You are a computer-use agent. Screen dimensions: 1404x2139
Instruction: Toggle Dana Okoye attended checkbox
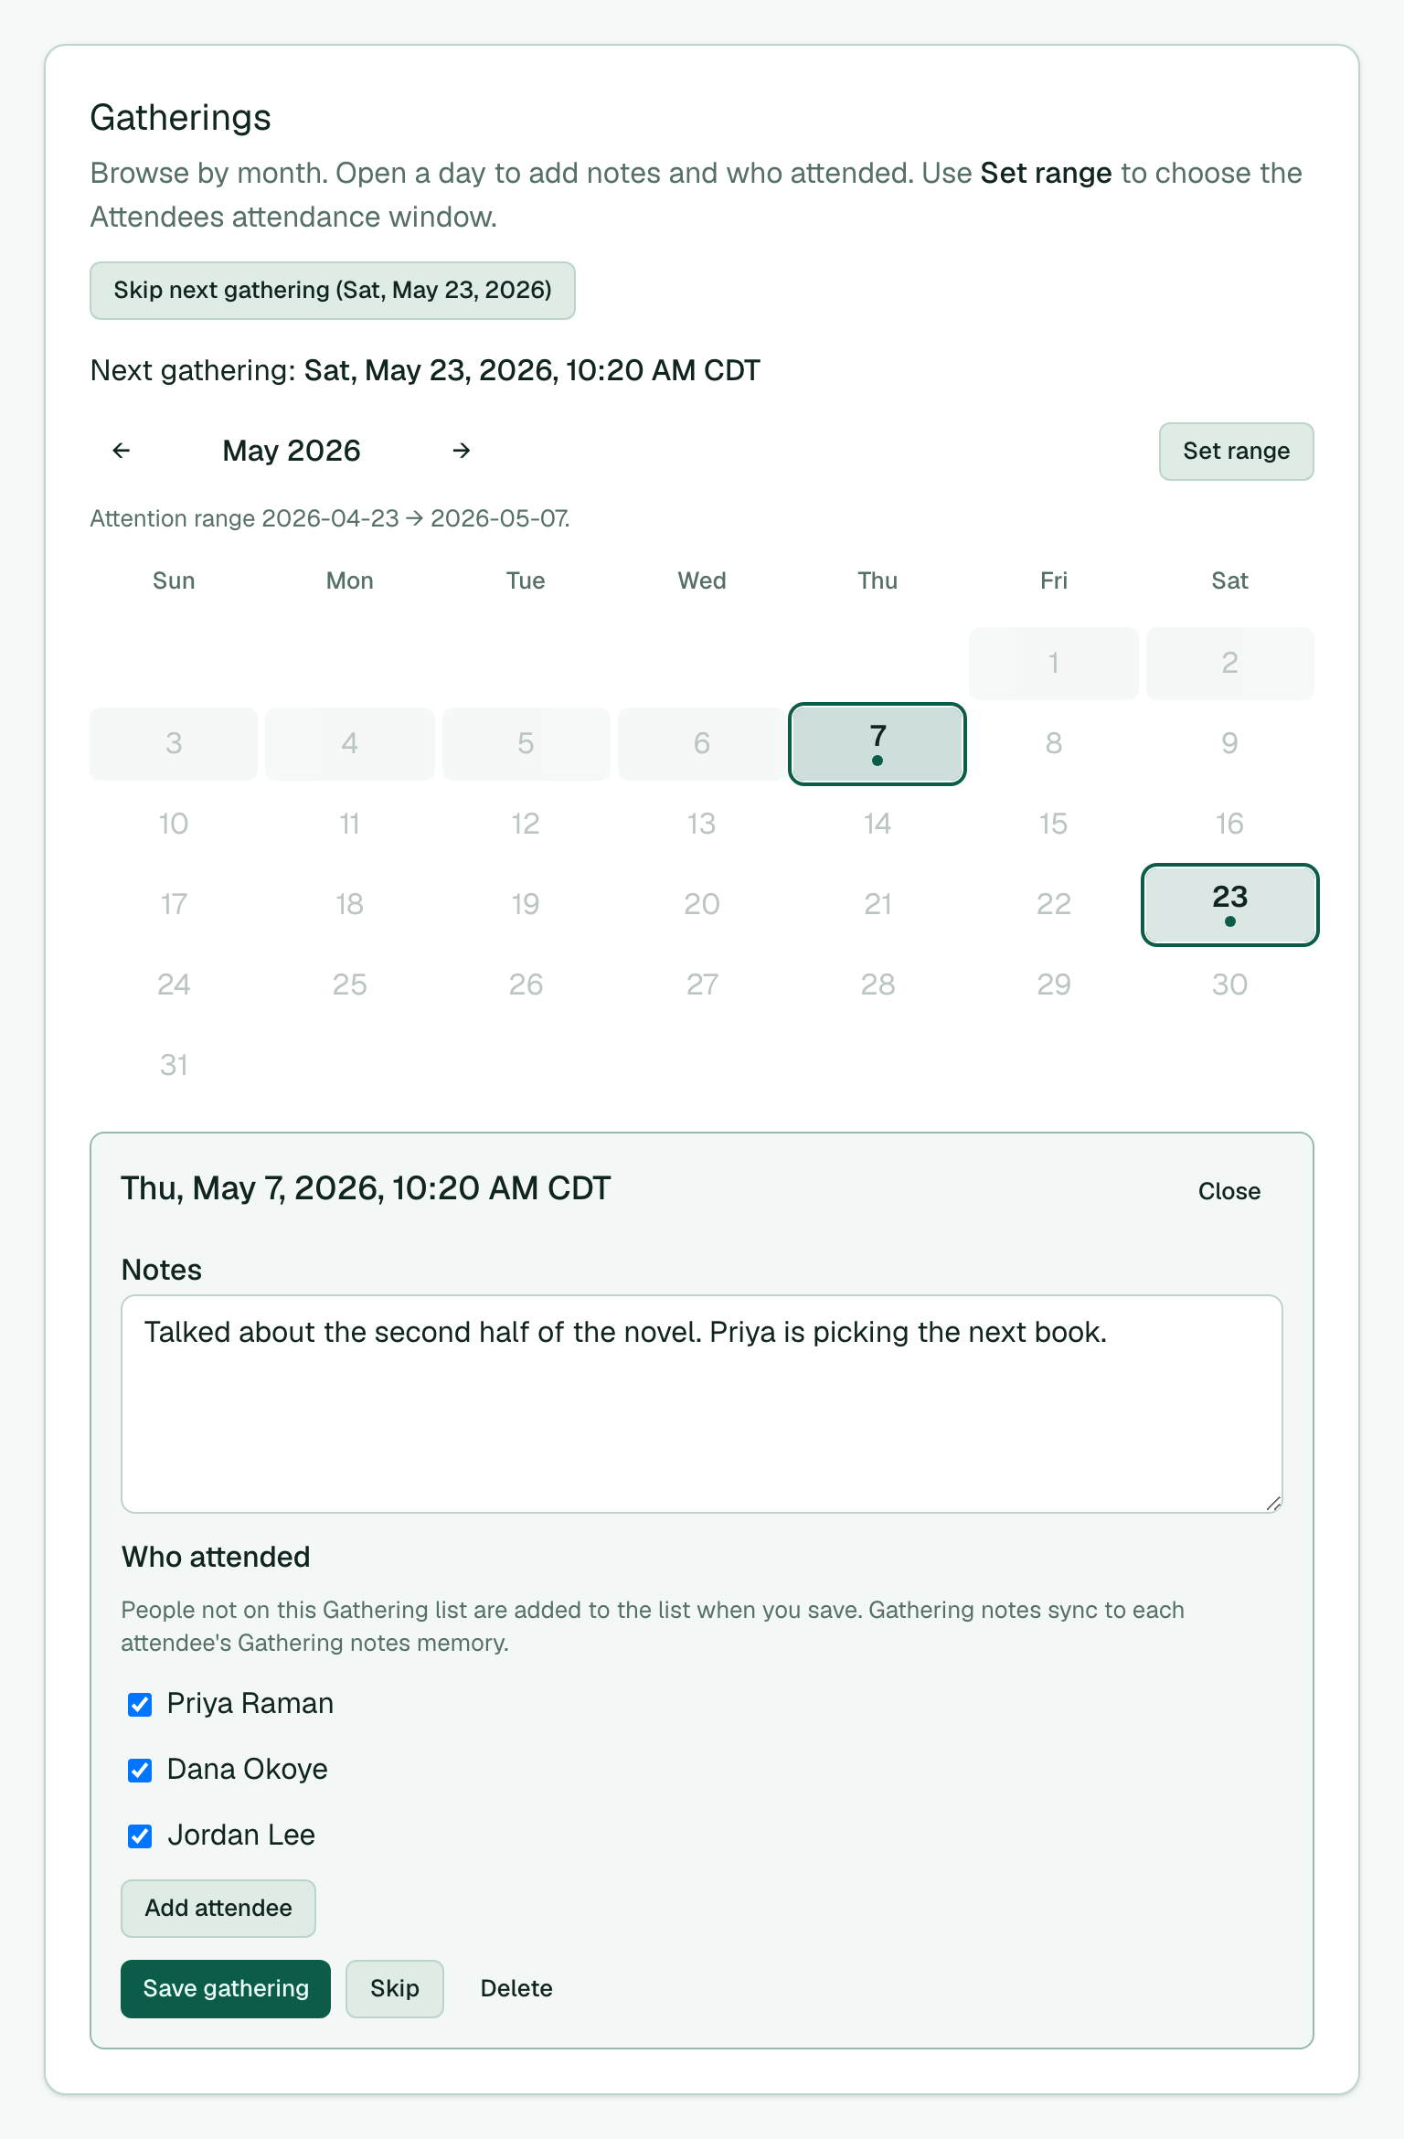coord(140,1771)
